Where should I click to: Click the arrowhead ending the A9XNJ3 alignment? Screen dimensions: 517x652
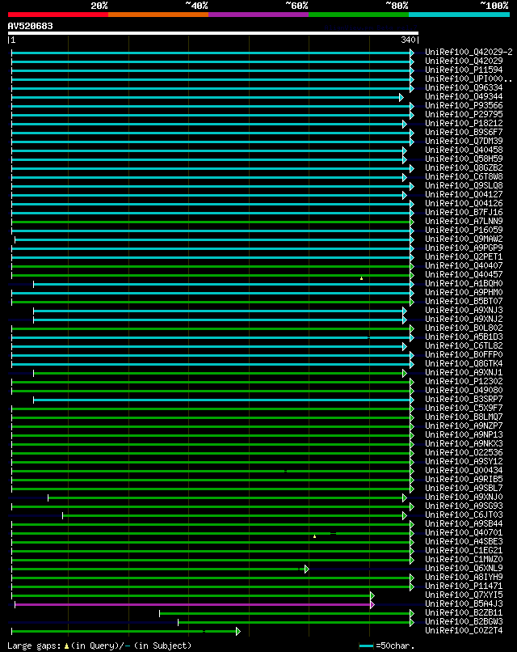click(x=405, y=311)
